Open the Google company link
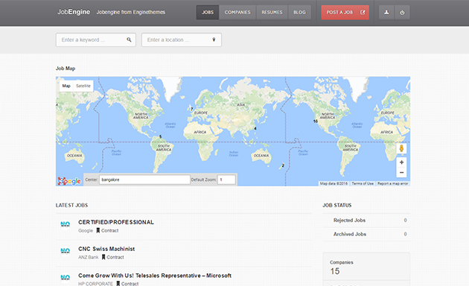 tap(86, 231)
